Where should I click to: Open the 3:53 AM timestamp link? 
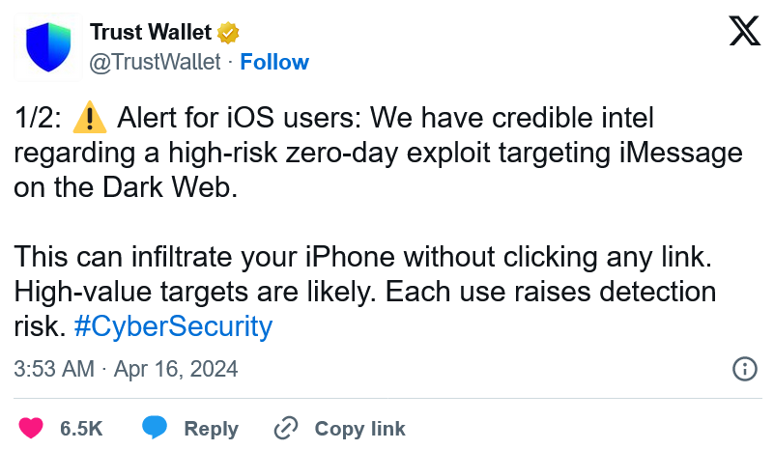tap(54, 369)
